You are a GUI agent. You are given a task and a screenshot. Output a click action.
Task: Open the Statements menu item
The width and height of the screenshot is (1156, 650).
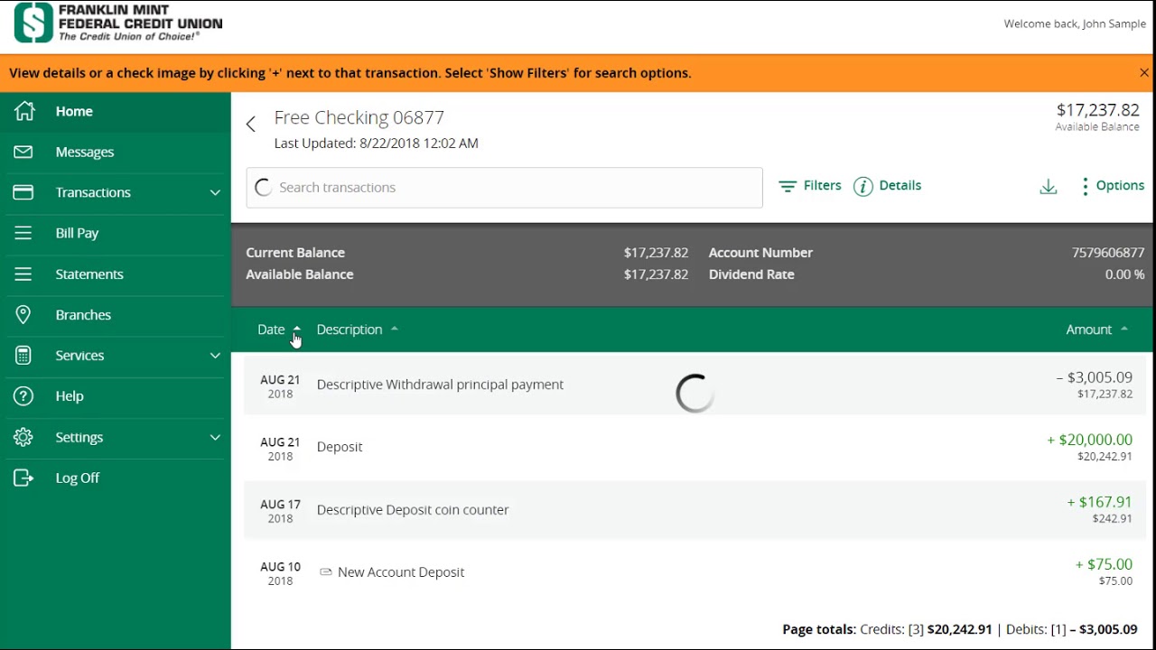[116, 274]
